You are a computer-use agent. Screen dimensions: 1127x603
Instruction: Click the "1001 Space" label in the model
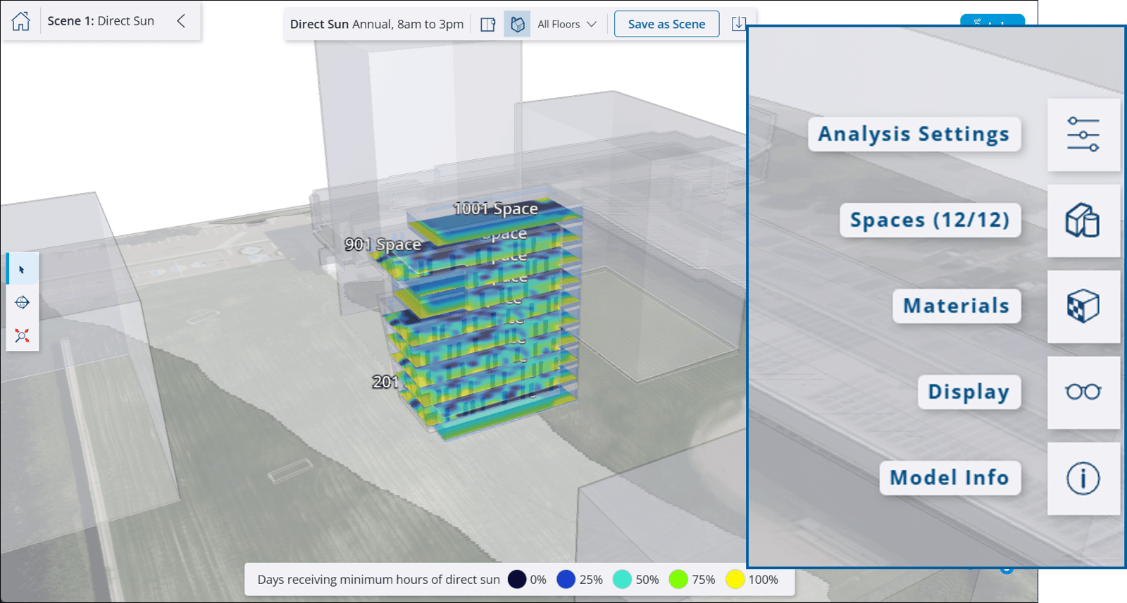coord(495,209)
